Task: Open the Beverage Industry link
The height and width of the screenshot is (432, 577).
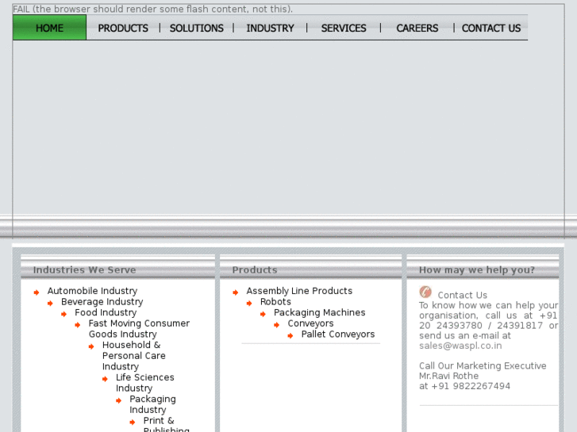Action: coord(102,302)
